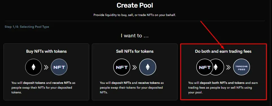
Task: Click the double-chevron arrow in Buy NFTs card
Action: (x=46, y=67)
